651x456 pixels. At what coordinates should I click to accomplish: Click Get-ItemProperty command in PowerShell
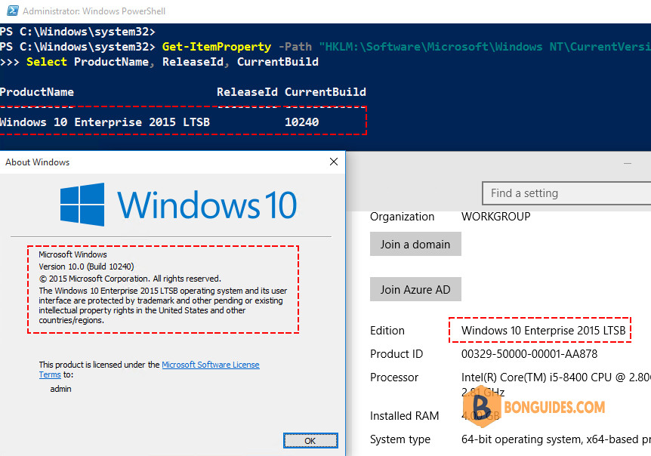click(216, 47)
